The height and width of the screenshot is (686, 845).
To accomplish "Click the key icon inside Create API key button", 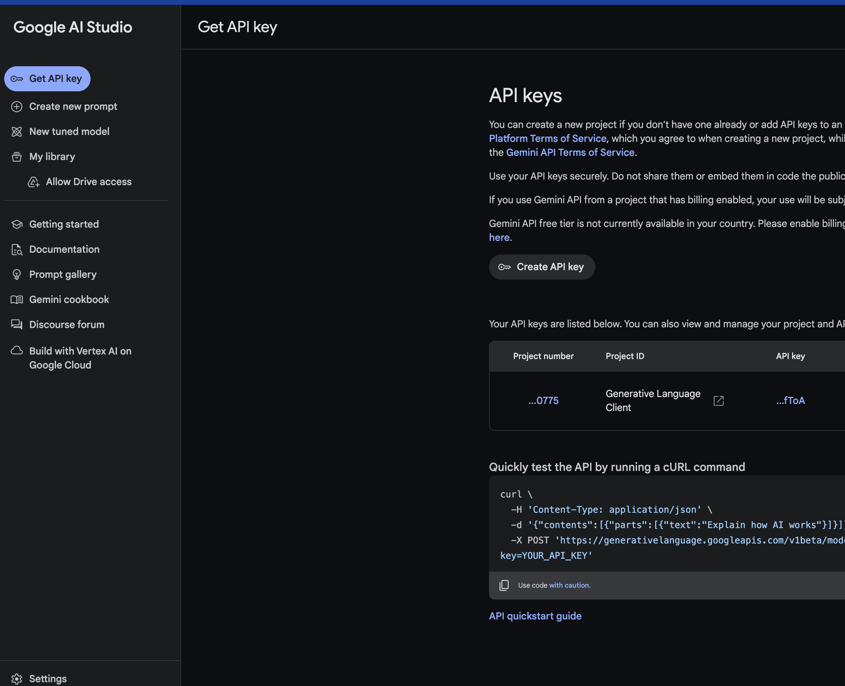I will (x=504, y=267).
